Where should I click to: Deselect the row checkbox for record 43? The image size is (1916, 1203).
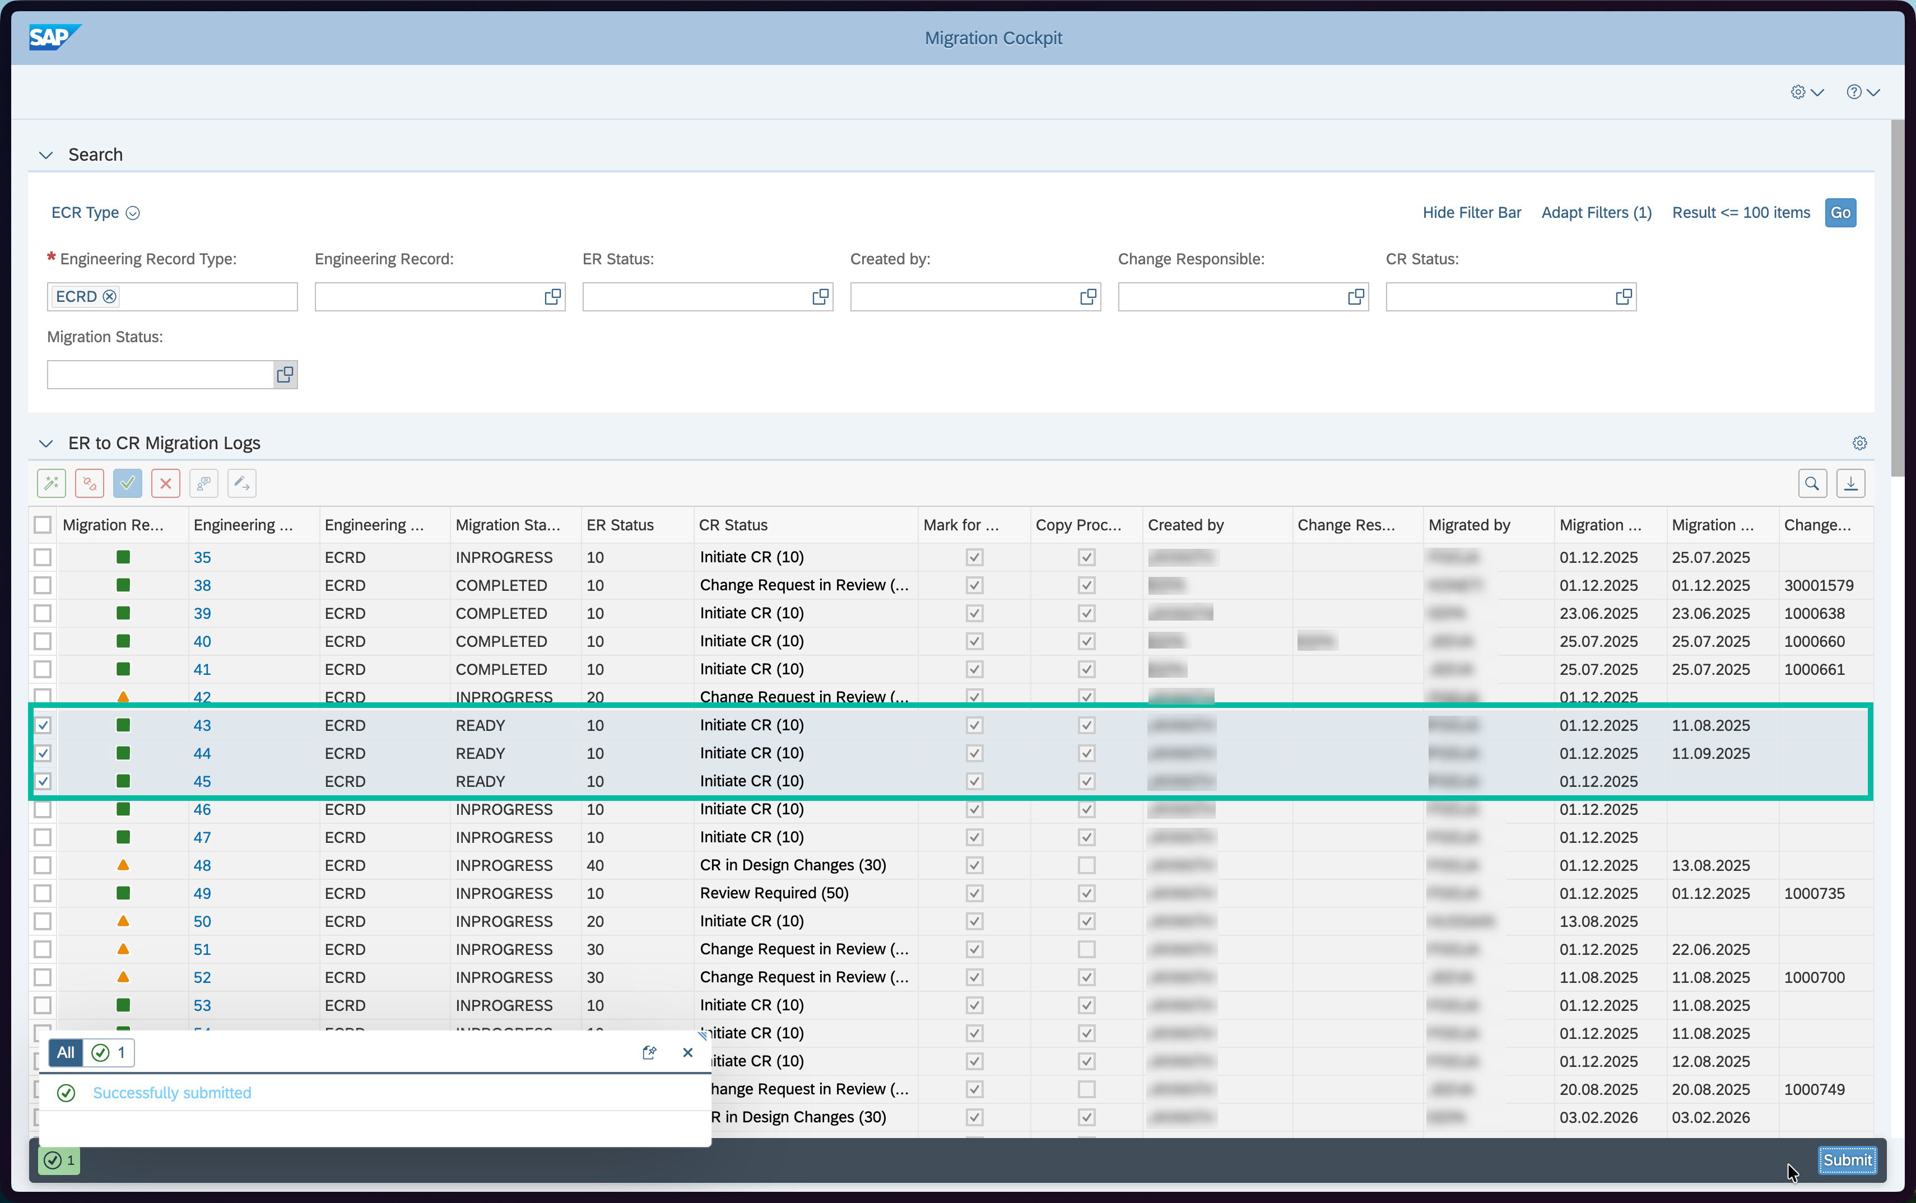pos(43,725)
